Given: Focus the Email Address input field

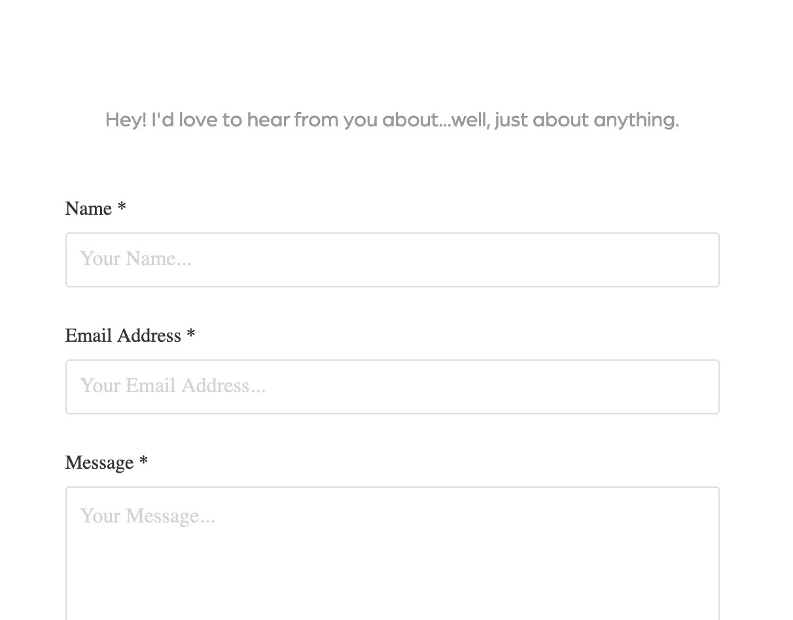Looking at the screenshot, I should tap(393, 387).
